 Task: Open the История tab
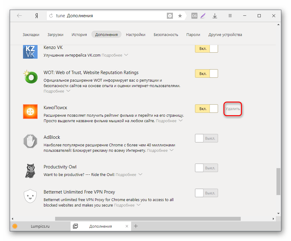coord(79,35)
